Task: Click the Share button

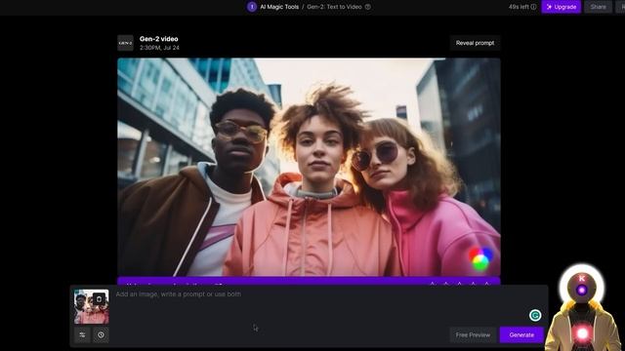Action: pyautogui.click(x=598, y=7)
